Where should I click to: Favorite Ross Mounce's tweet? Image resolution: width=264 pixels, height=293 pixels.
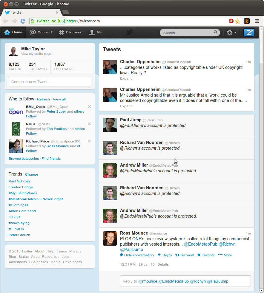click(x=206, y=255)
